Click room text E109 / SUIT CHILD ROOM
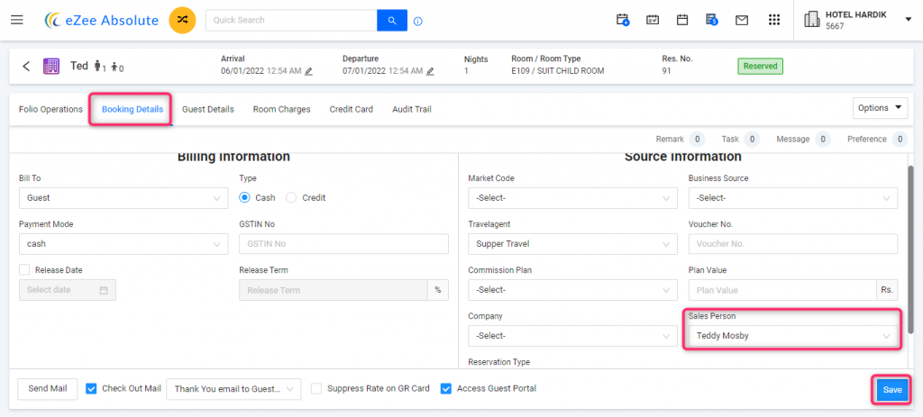This screenshot has height=417, width=923. (x=558, y=71)
